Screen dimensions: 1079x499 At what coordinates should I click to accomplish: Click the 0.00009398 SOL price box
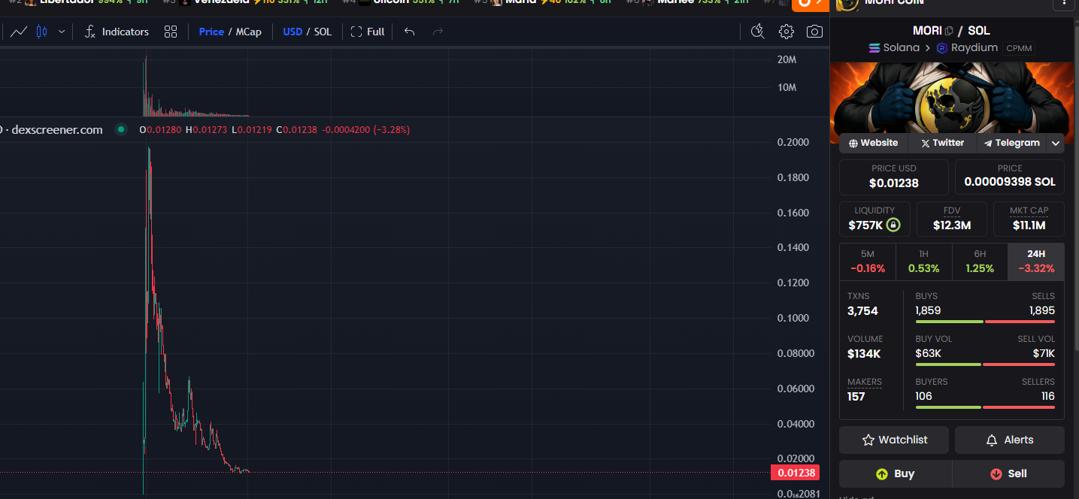pyautogui.click(x=1010, y=177)
